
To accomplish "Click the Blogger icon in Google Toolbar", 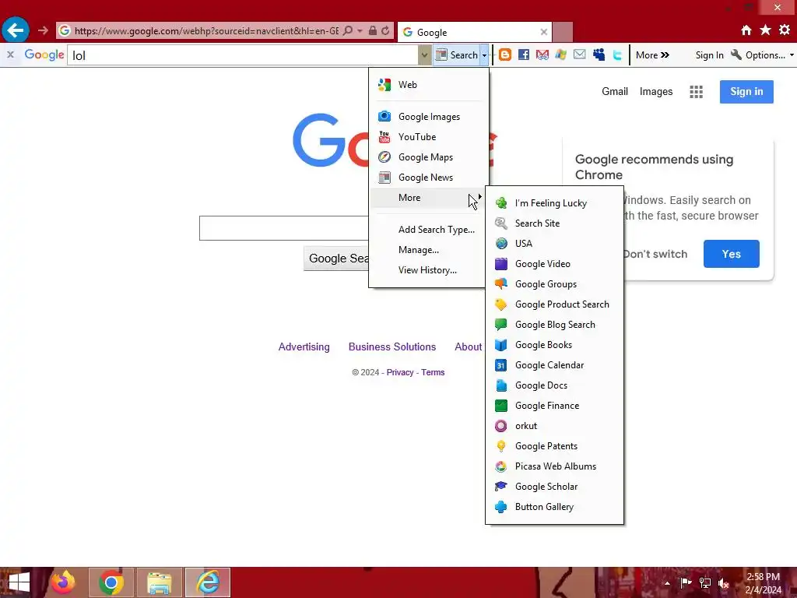I will click(x=504, y=55).
